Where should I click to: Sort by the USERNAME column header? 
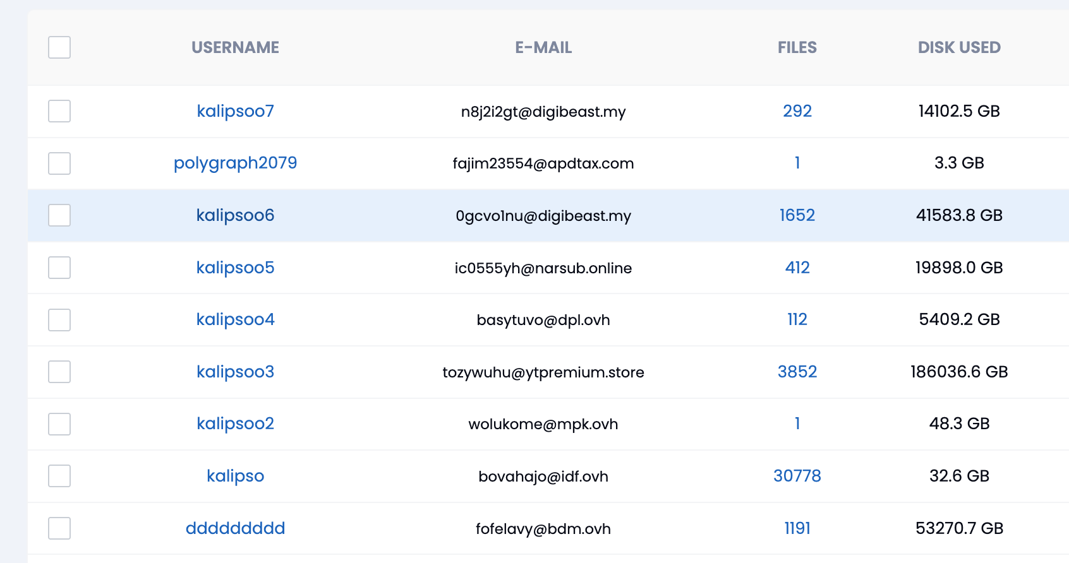tap(235, 47)
